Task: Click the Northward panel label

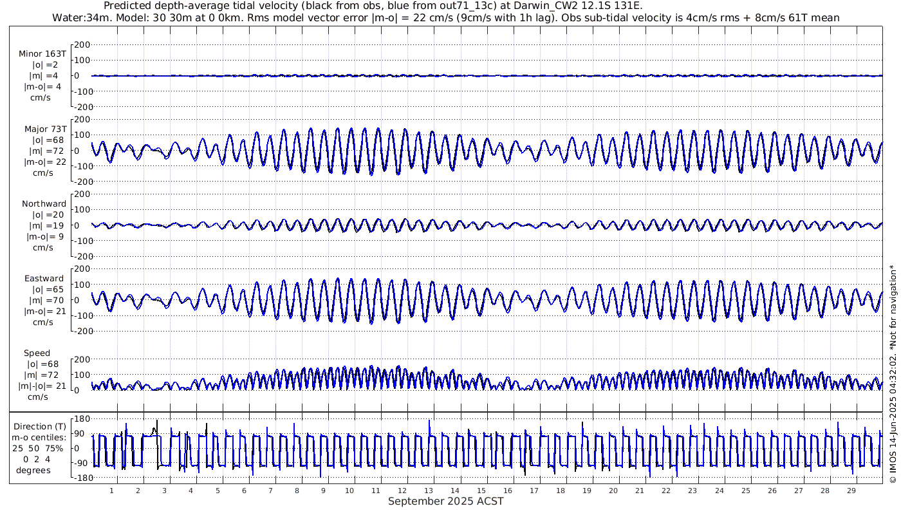Action: pos(44,204)
